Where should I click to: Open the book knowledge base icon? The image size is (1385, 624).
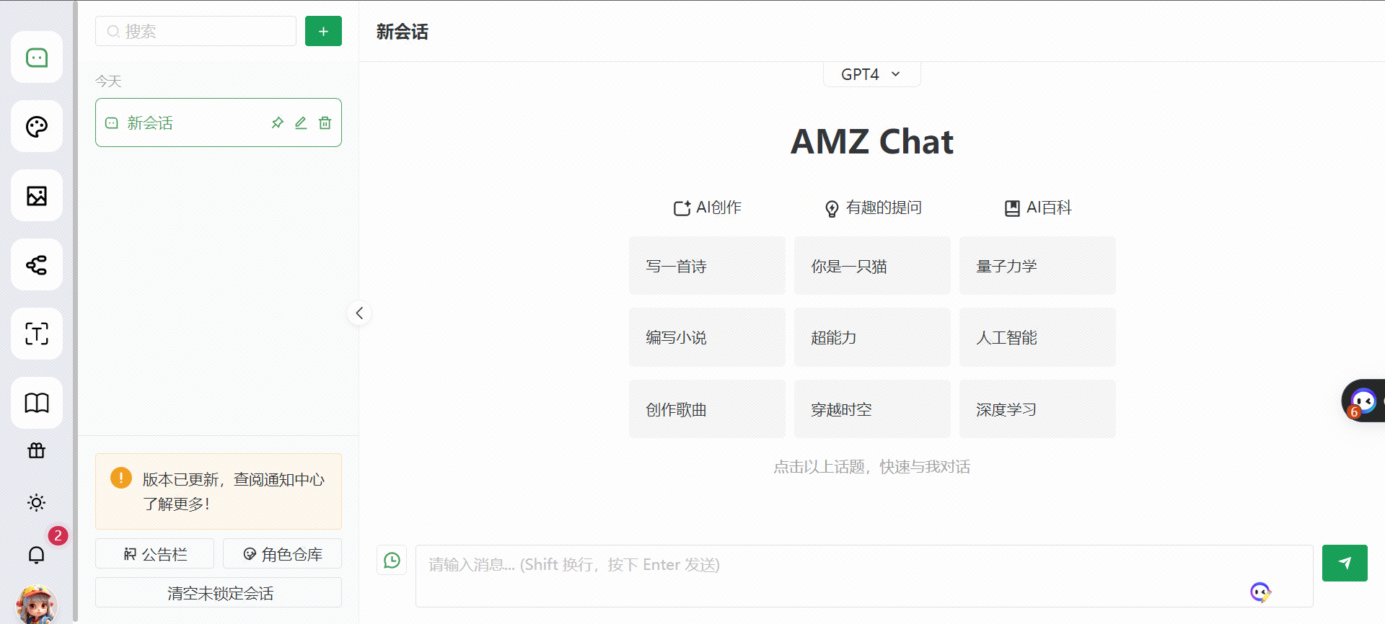click(x=37, y=403)
